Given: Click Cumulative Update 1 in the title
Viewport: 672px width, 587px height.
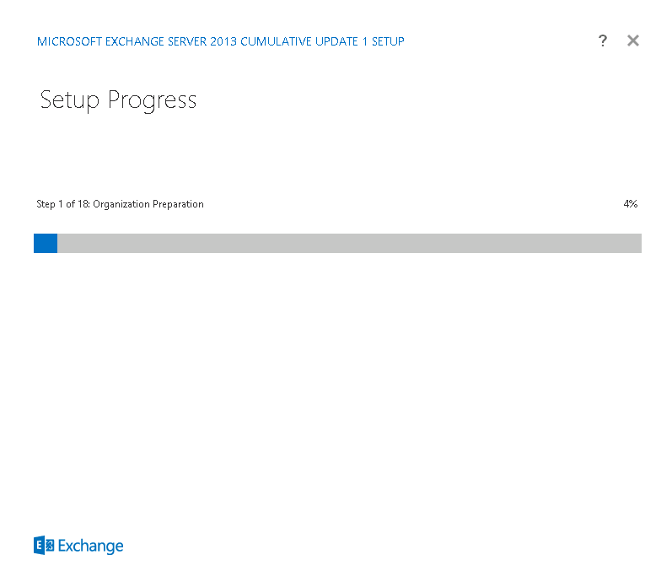Looking at the screenshot, I should 304,41.
